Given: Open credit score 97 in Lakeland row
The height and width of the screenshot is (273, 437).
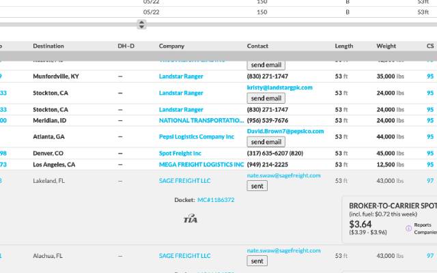Looking at the screenshot, I should (430, 181).
